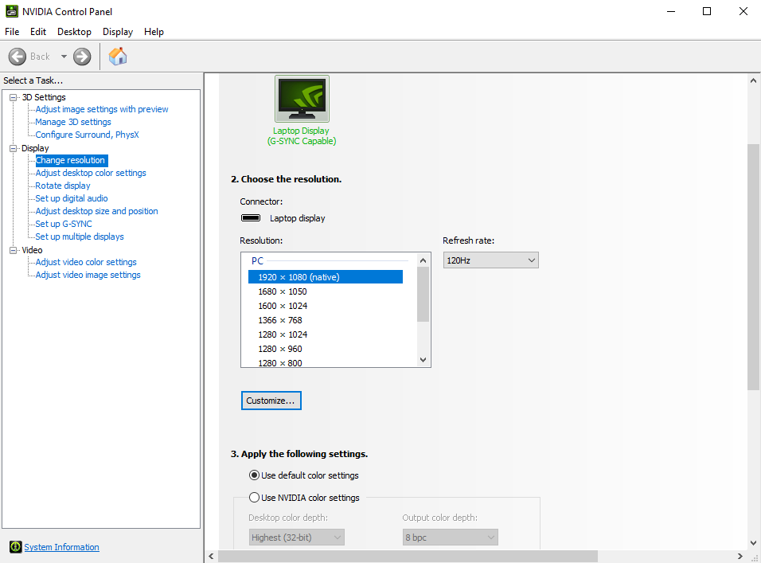Click the resolution list scrollbar thumb

coord(423,294)
